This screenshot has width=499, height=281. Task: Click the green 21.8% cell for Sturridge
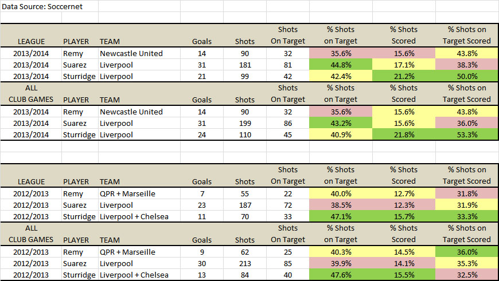404,134
